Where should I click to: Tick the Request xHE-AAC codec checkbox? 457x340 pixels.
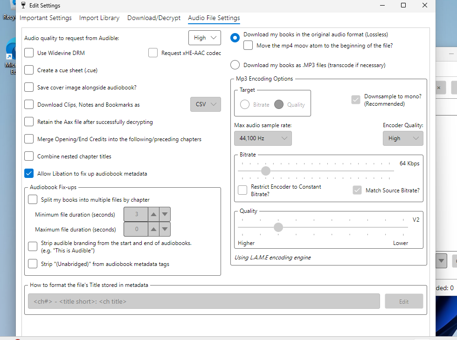(153, 53)
